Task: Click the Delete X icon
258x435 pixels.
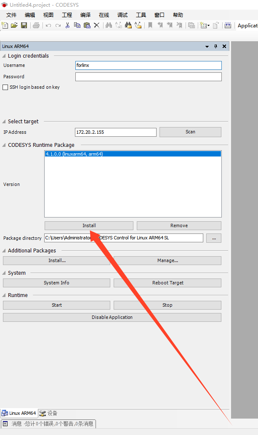Action: click(x=96, y=26)
